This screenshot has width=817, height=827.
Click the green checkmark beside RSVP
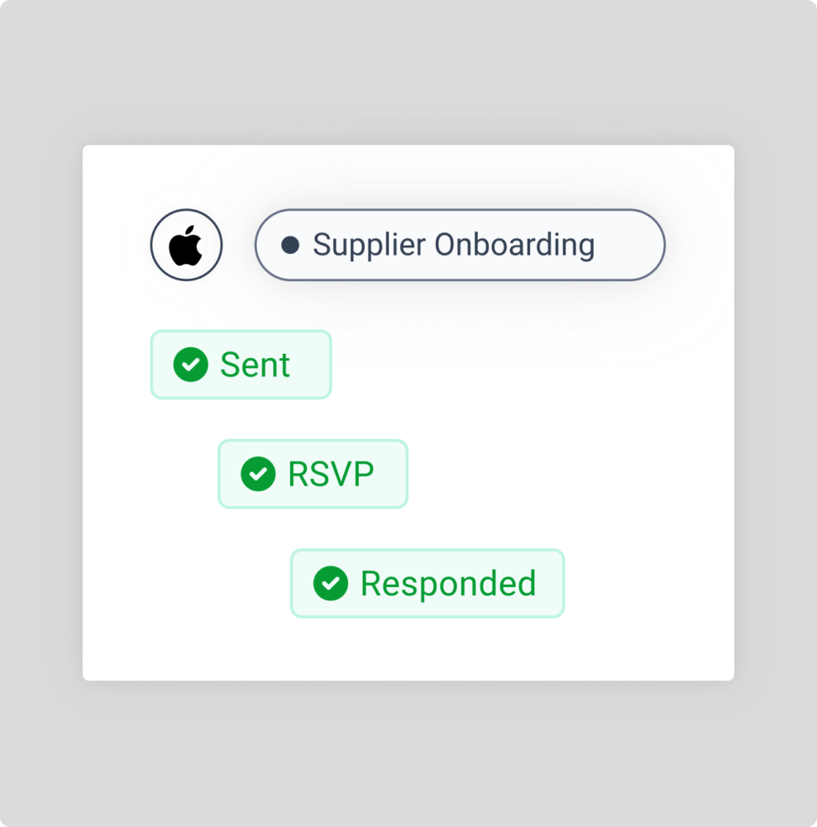pyautogui.click(x=258, y=474)
